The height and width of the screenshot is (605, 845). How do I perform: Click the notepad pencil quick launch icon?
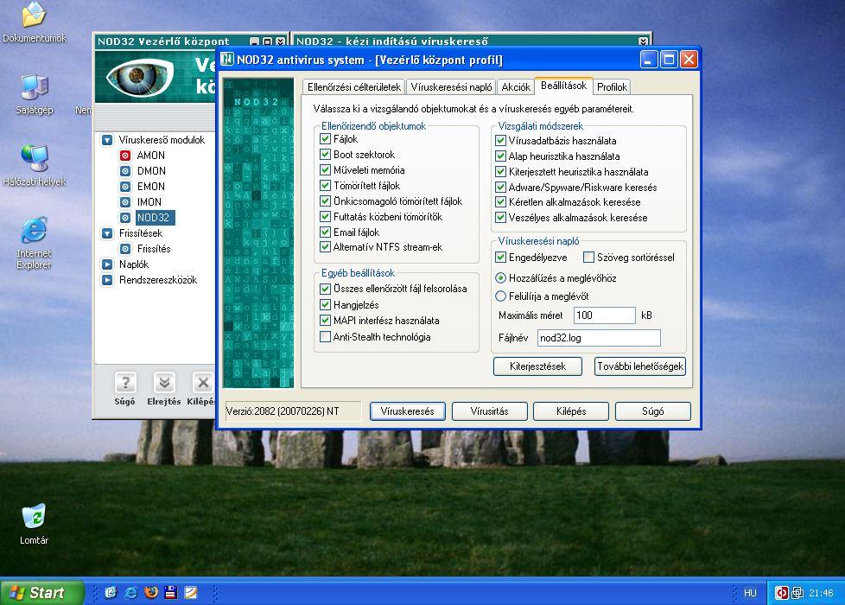191,593
